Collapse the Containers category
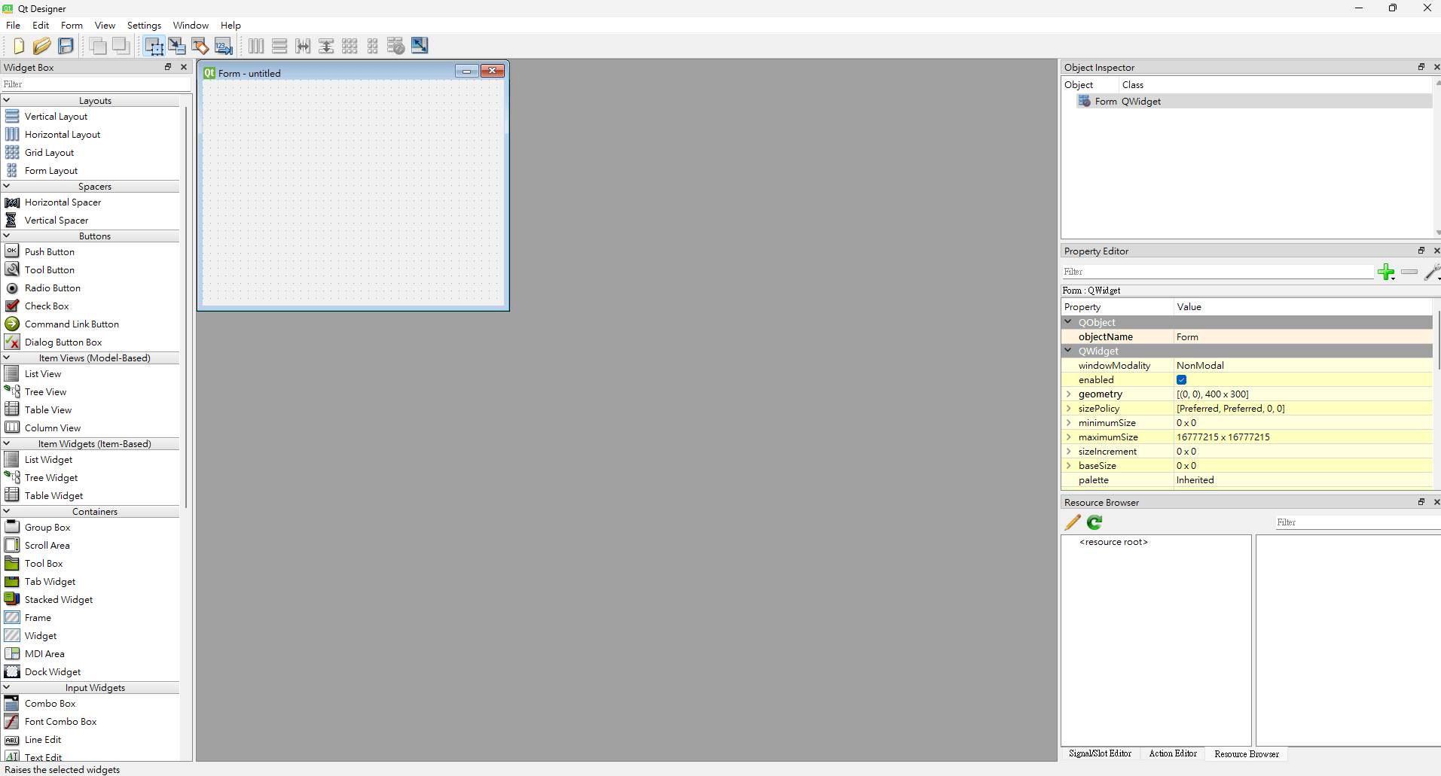The image size is (1441, 776). [7, 511]
